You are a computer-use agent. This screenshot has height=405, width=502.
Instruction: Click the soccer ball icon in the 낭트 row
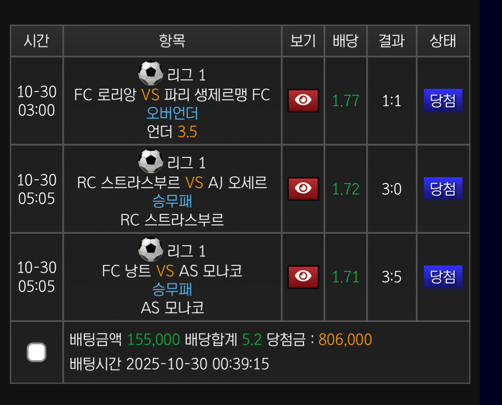[x=151, y=249]
